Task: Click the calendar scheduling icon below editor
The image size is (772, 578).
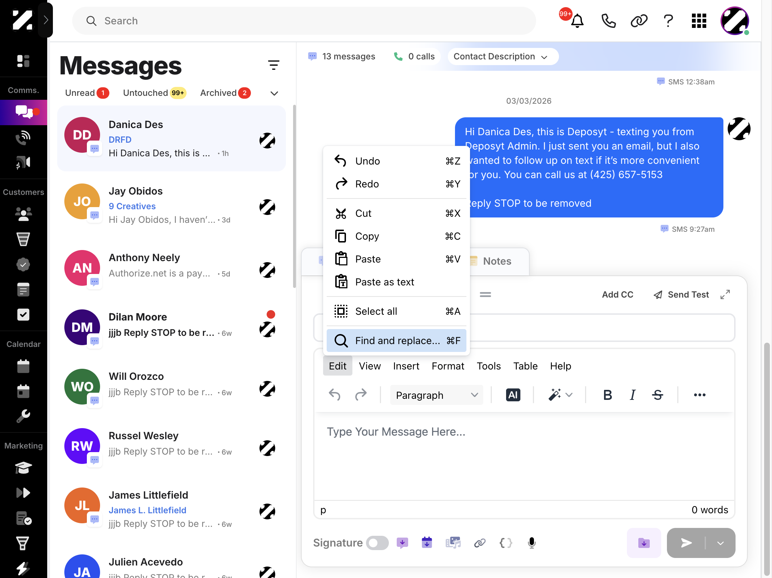Action: click(x=427, y=543)
